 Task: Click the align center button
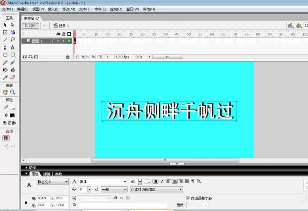[175, 181]
